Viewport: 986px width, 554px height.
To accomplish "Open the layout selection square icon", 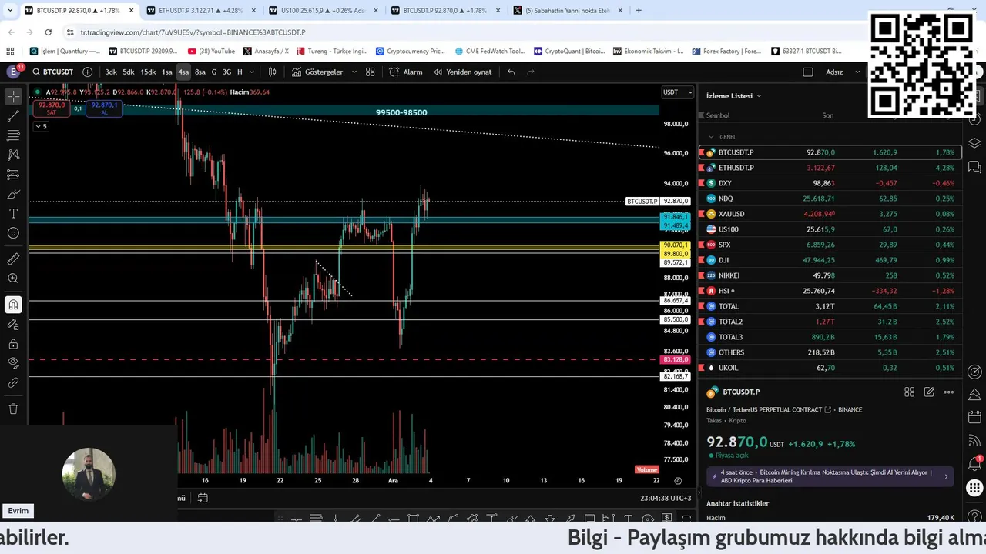I will tap(808, 72).
